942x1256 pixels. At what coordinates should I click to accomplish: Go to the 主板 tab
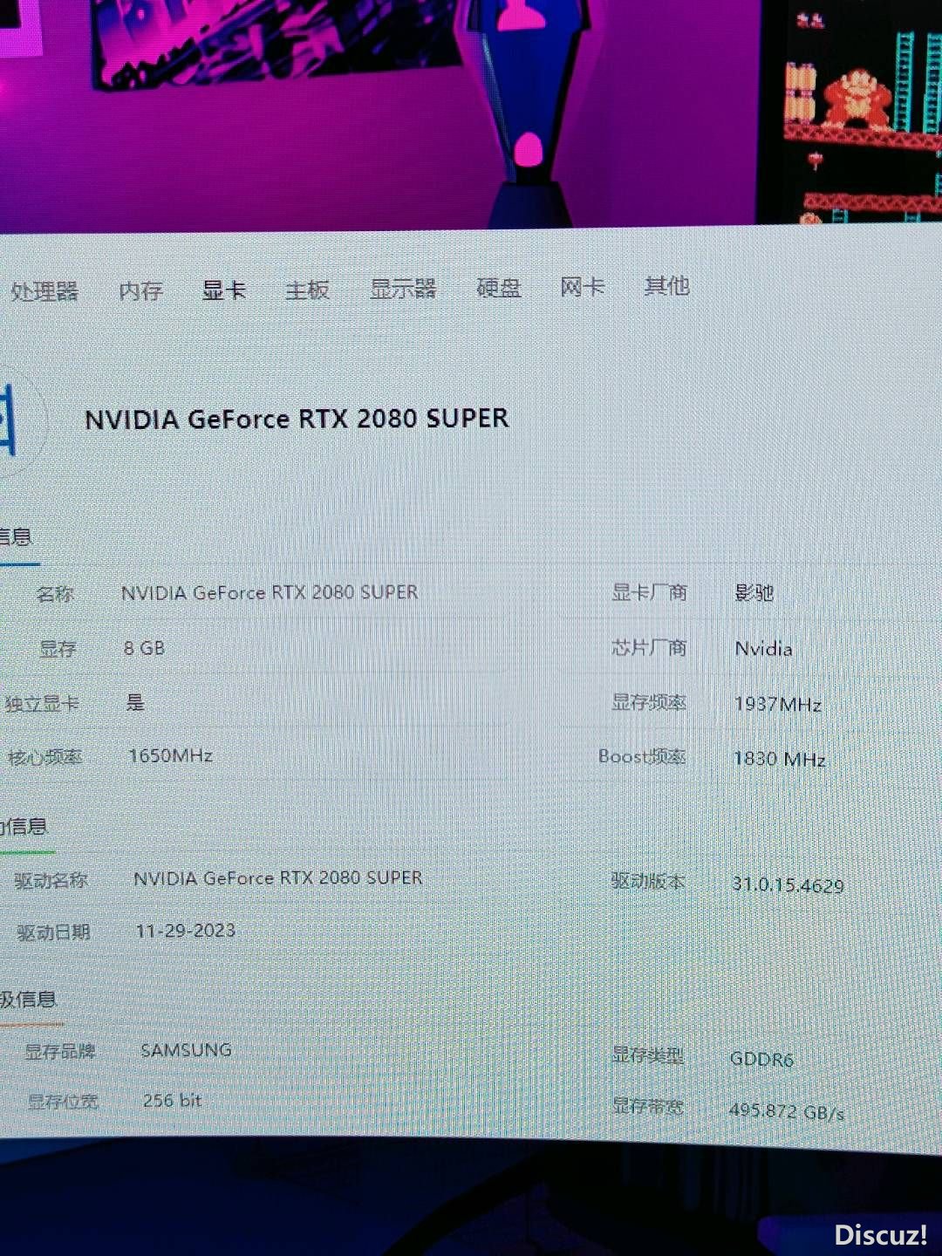coord(308,289)
